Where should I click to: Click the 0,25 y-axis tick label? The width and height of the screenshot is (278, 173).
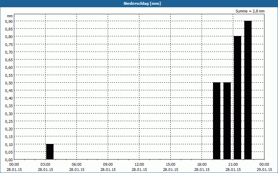coord(9,121)
